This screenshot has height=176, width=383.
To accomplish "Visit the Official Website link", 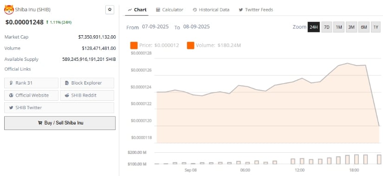I will click(31, 95).
